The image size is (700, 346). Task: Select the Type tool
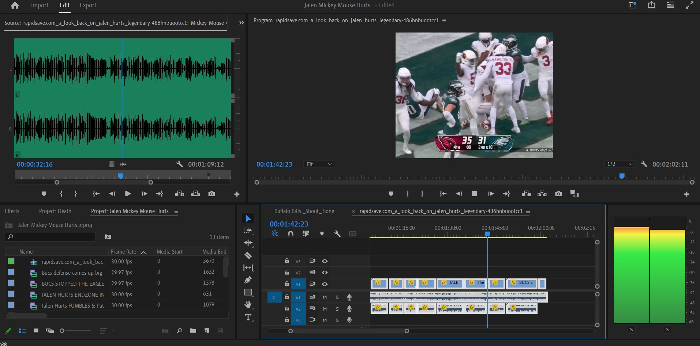(248, 317)
